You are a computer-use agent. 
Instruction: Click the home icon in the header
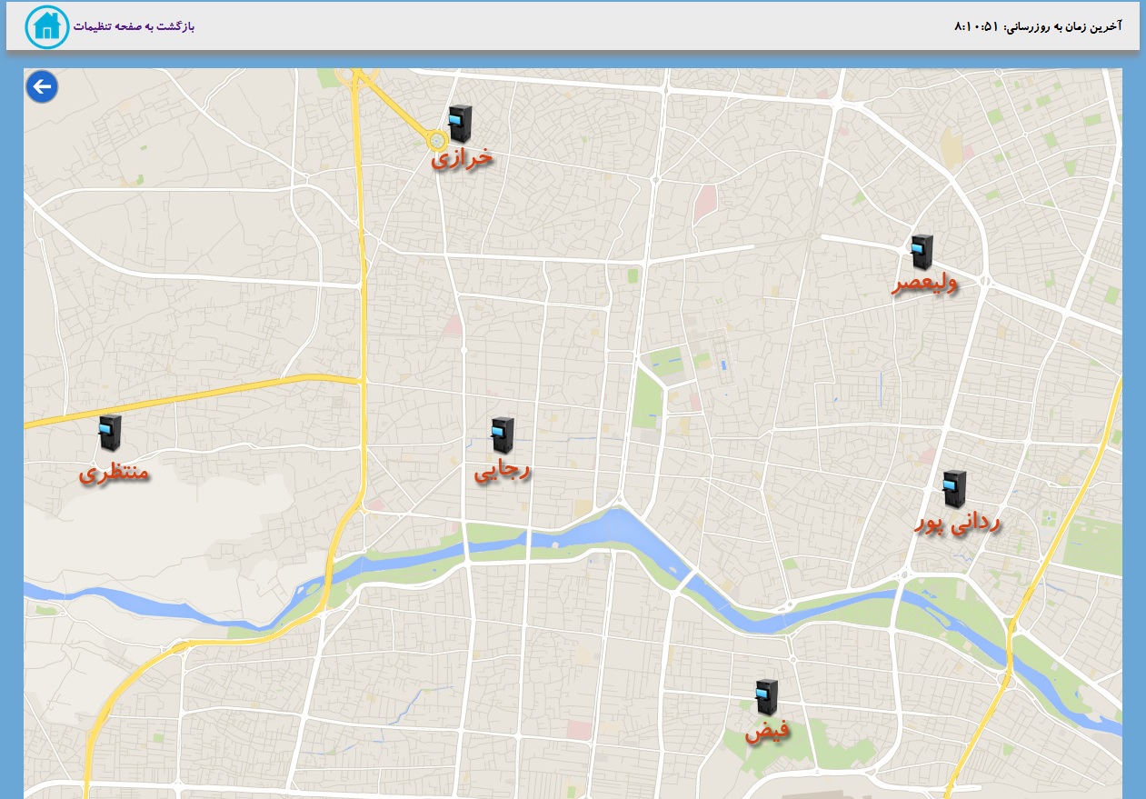click(x=46, y=26)
